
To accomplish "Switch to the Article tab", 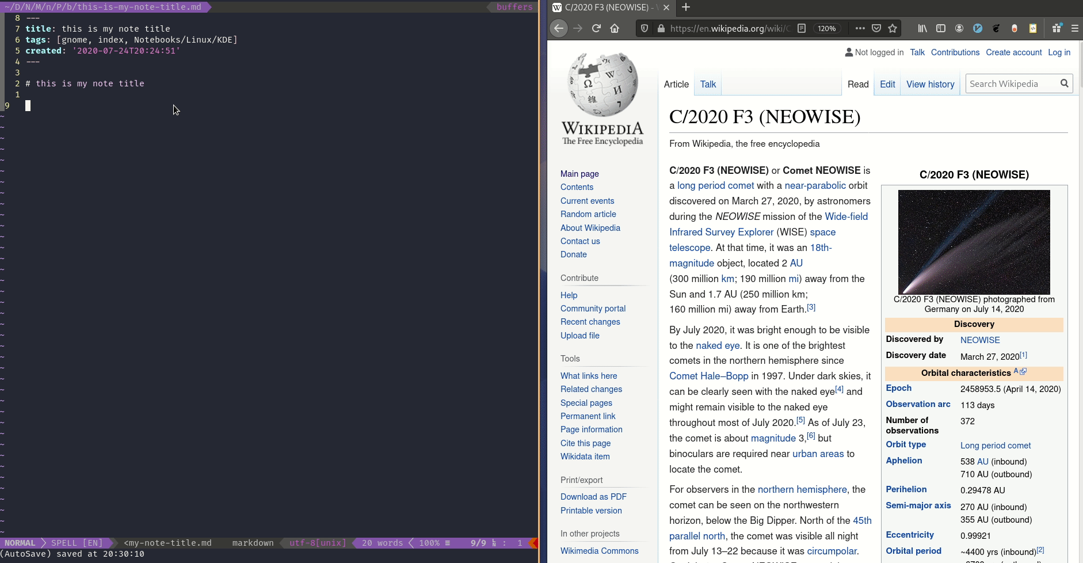I will coord(676,84).
